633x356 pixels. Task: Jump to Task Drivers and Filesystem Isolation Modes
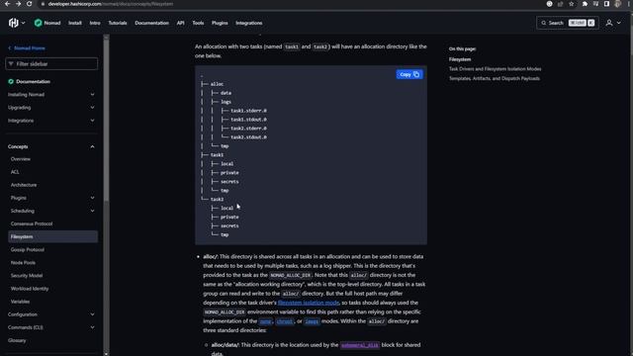click(495, 69)
